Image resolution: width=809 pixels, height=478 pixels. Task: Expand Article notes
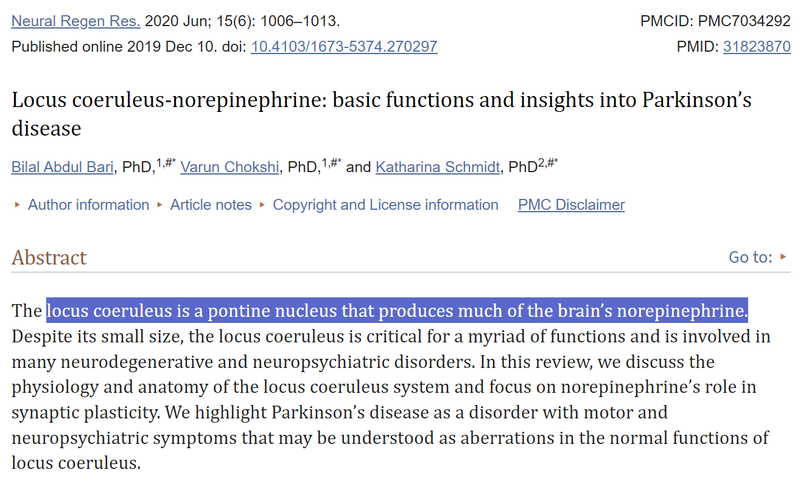click(211, 205)
